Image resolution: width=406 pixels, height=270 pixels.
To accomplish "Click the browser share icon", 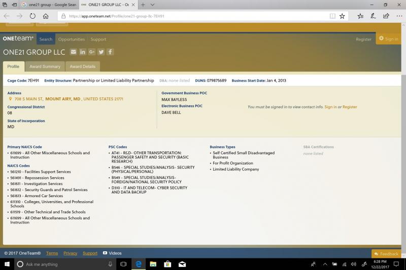I will 386,16.
